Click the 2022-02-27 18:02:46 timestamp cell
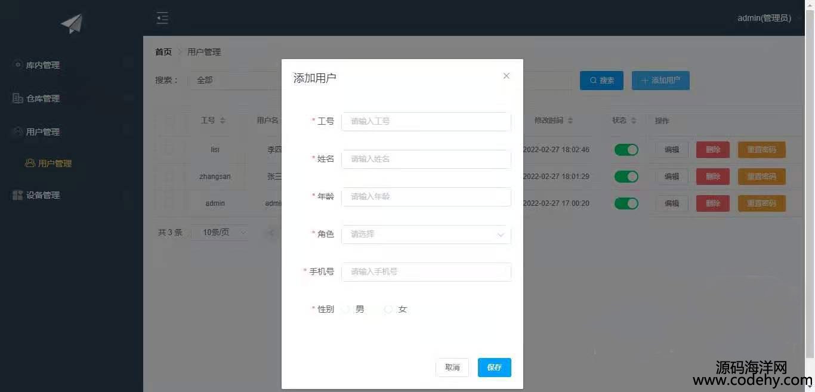815x392 pixels. point(556,150)
